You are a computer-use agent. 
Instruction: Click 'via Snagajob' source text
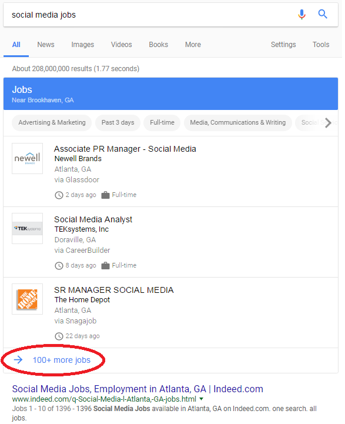(75, 321)
